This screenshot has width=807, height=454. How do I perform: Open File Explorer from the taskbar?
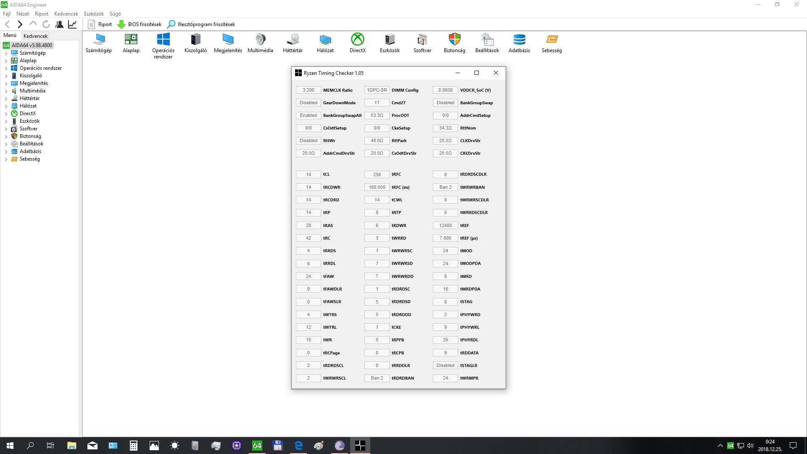point(71,446)
